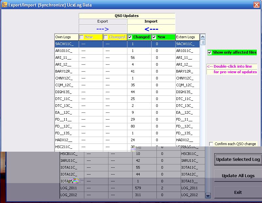Click the blue Import arrow

click(x=151, y=29)
